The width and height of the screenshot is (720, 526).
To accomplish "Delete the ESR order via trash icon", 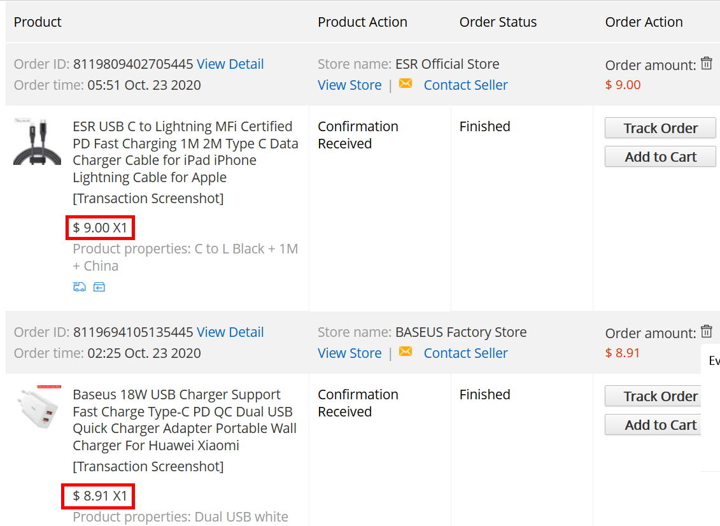I will pos(707,64).
